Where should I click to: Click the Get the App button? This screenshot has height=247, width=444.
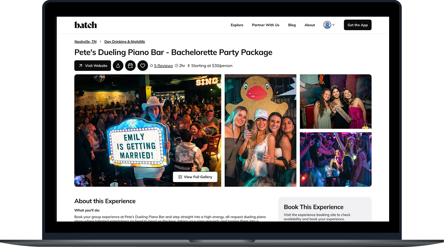tap(358, 25)
